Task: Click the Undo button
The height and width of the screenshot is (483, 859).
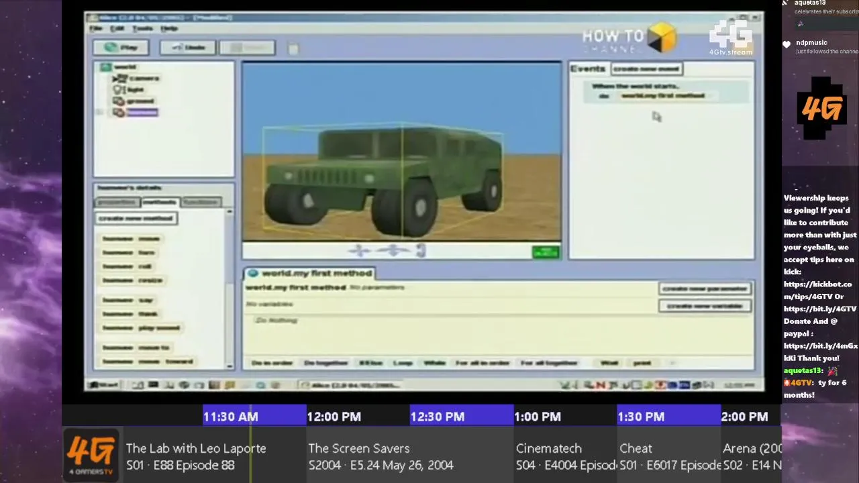Action: [x=187, y=48]
